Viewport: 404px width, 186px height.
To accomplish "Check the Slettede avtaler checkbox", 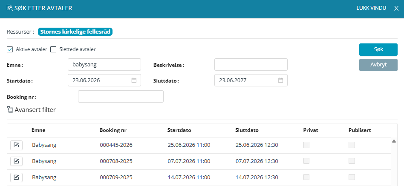I will [x=53, y=49].
